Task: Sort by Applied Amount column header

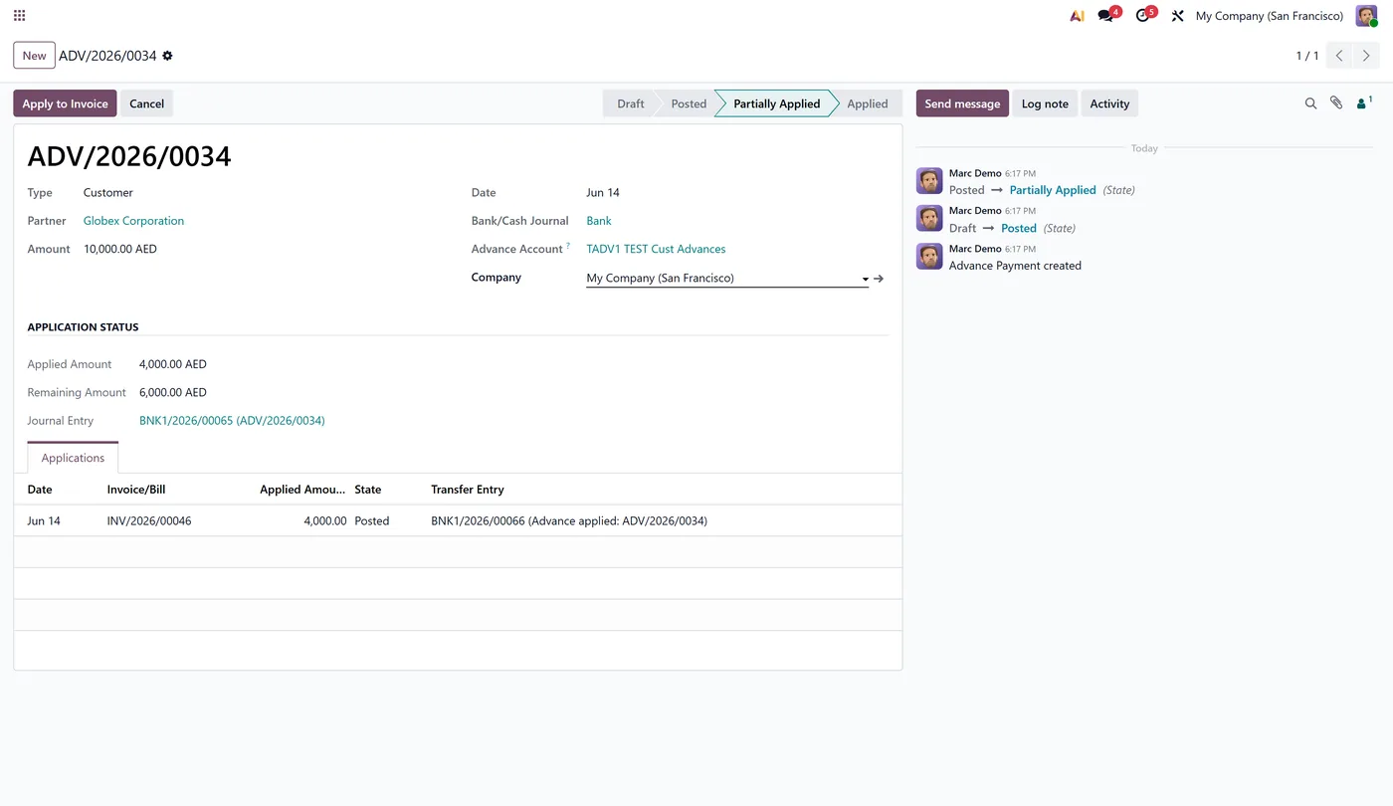Action: coord(302,490)
